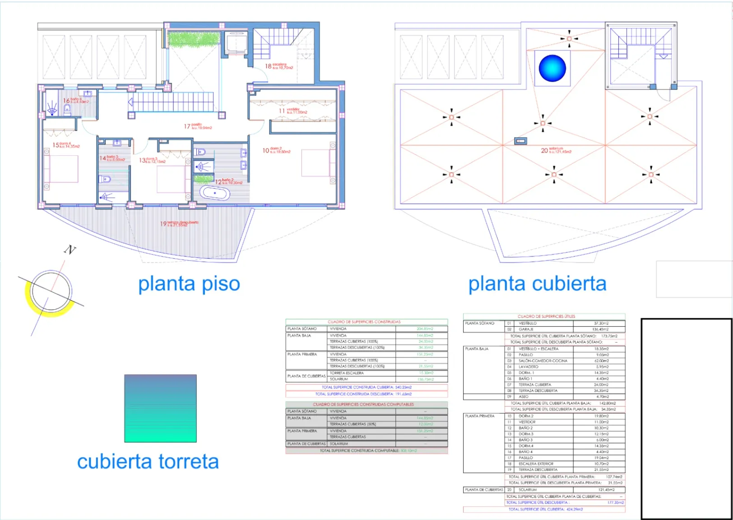Click the 'LAVADERO' table row
The height and width of the screenshot is (520, 733).
pyautogui.click(x=565, y=367)
